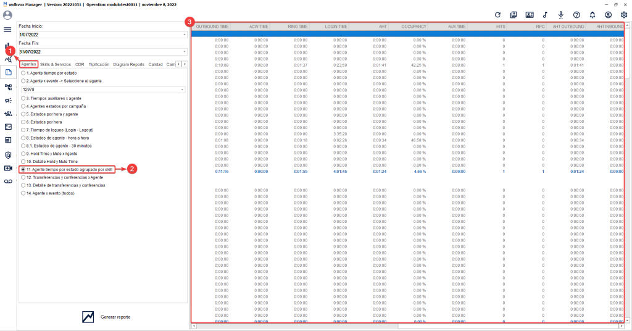Switch to the Tipificación tab
This screenshot has width=632, height=331.
(99, 64)
